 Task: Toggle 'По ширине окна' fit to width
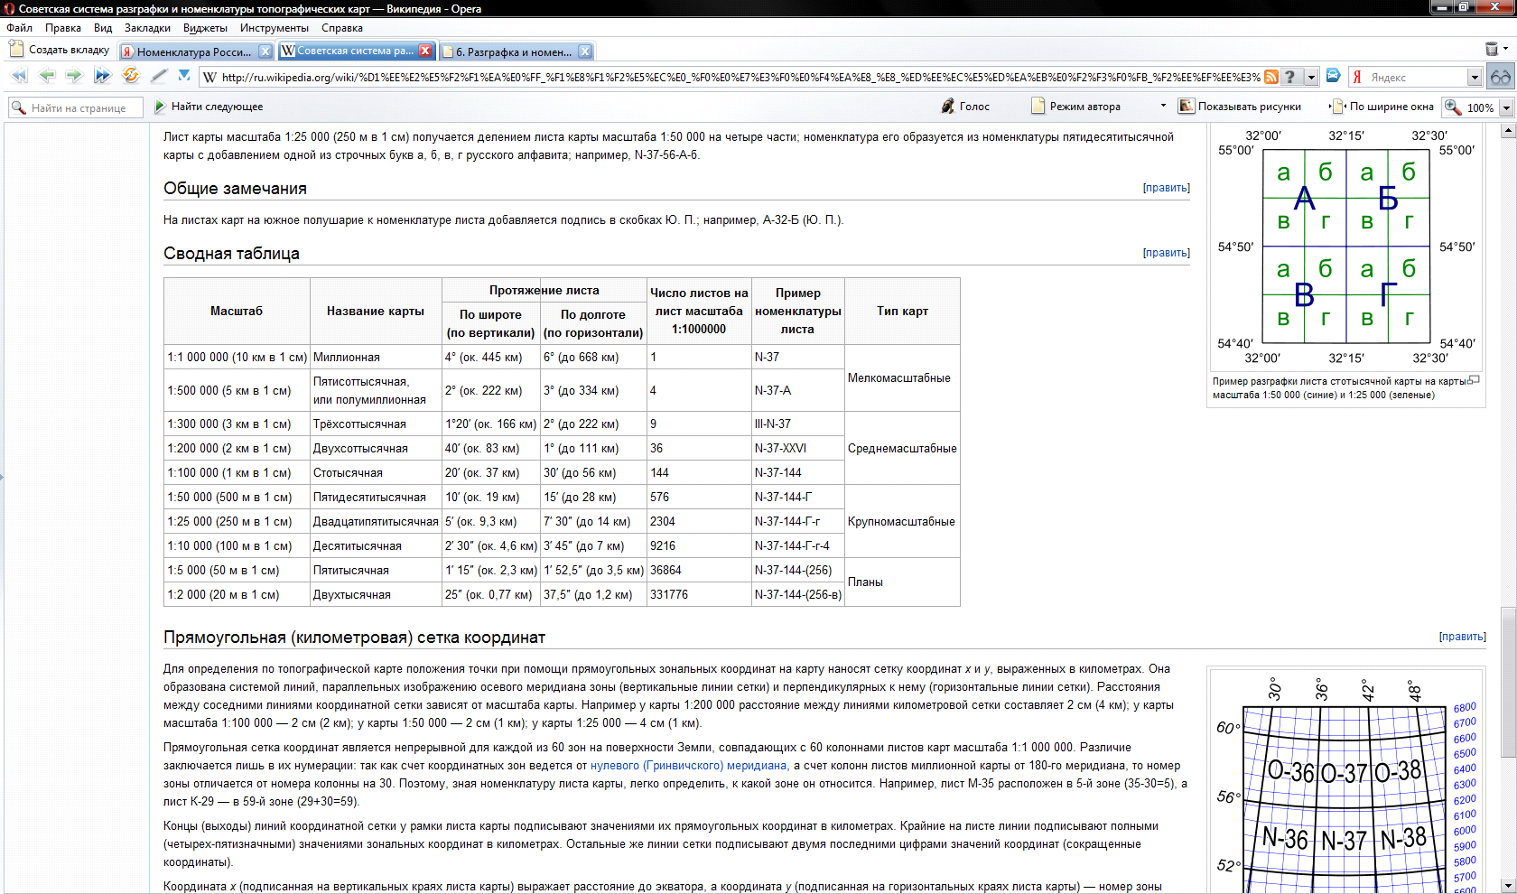[x=1382, y=107]
